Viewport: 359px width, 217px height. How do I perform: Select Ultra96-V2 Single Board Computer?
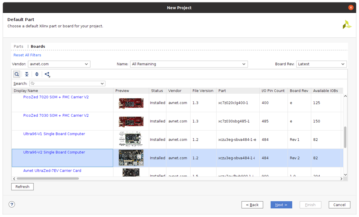(54, 153)
